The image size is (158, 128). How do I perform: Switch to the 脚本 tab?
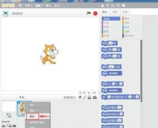pos(105,12)
